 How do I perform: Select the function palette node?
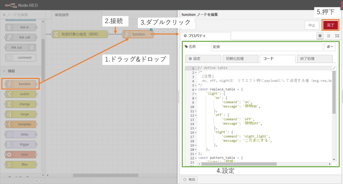21,84
